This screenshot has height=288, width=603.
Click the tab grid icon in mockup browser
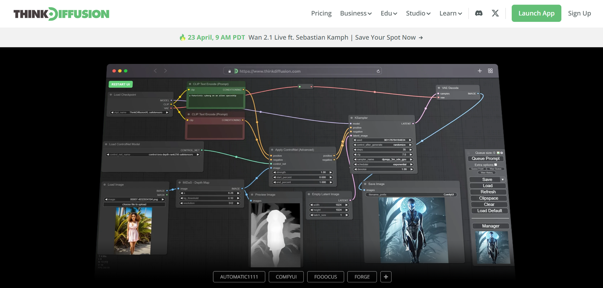coord(490,71)
